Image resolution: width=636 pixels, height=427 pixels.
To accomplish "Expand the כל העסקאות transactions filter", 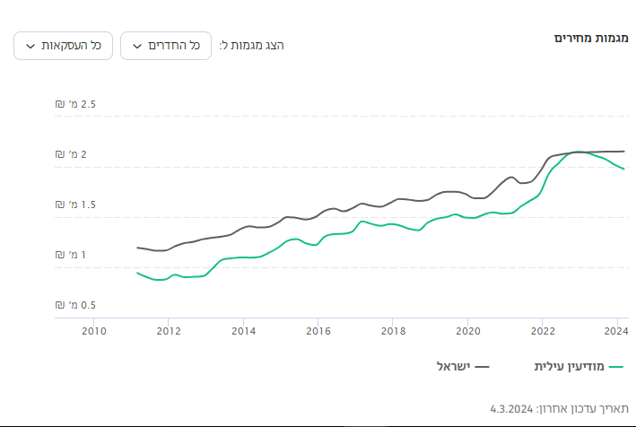I will tap(63, 46).
